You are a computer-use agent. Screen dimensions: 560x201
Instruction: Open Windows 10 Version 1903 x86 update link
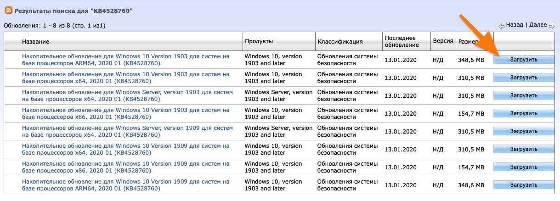point(125,113)
